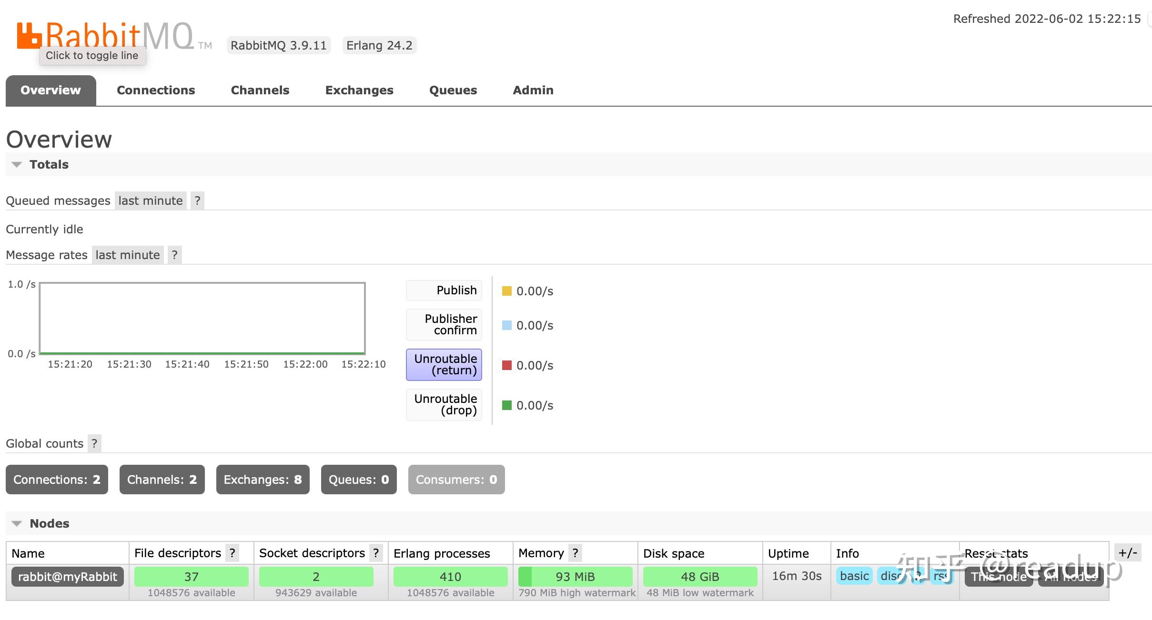
Task: Open help for Queued messages
Action: point(197,200)
